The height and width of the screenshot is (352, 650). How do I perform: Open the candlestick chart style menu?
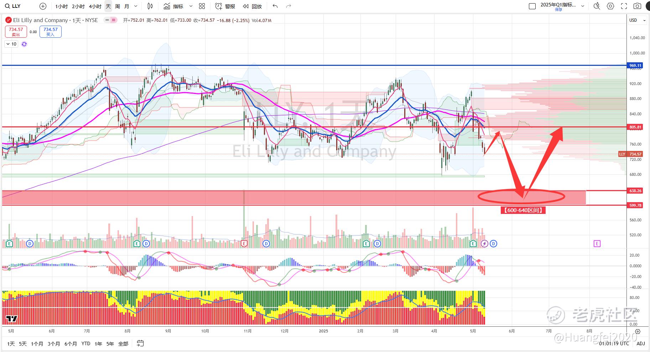150,6
